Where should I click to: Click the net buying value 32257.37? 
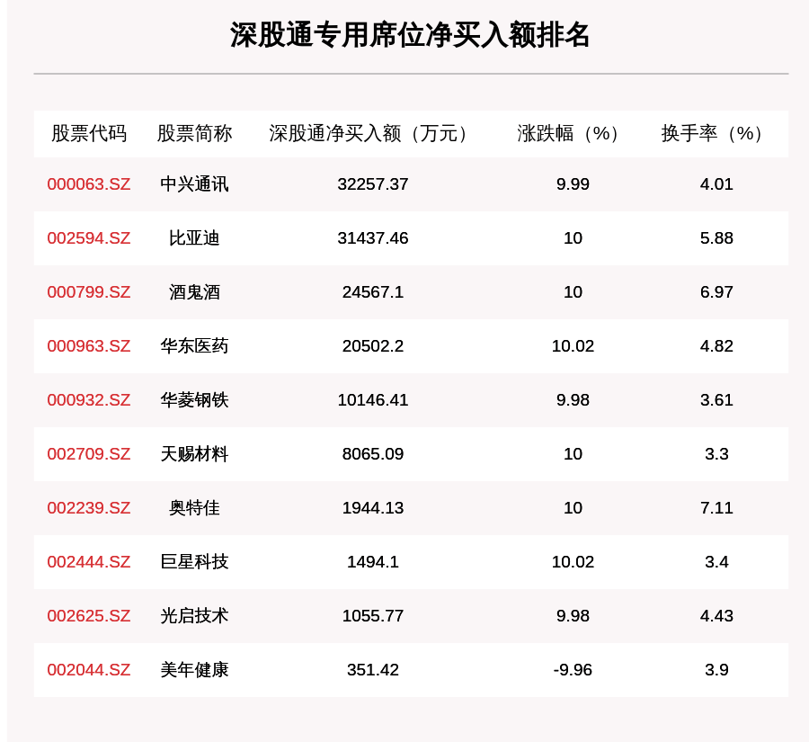click(x=371, y=184)
